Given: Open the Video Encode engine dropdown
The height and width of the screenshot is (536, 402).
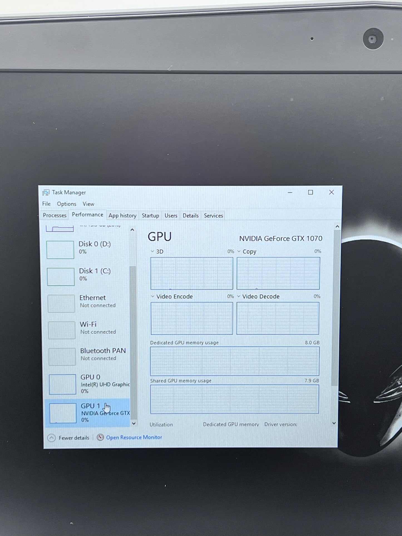Looking at the screenshot, I should (x=152, y=297).
